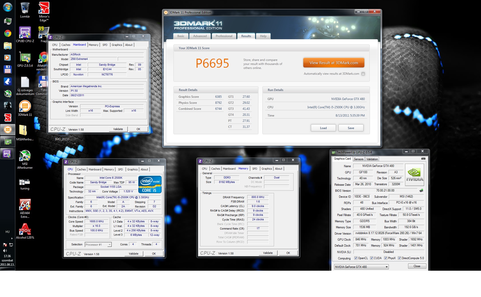Click the GPU-Z screenshot camera icon

coord(423,159)
